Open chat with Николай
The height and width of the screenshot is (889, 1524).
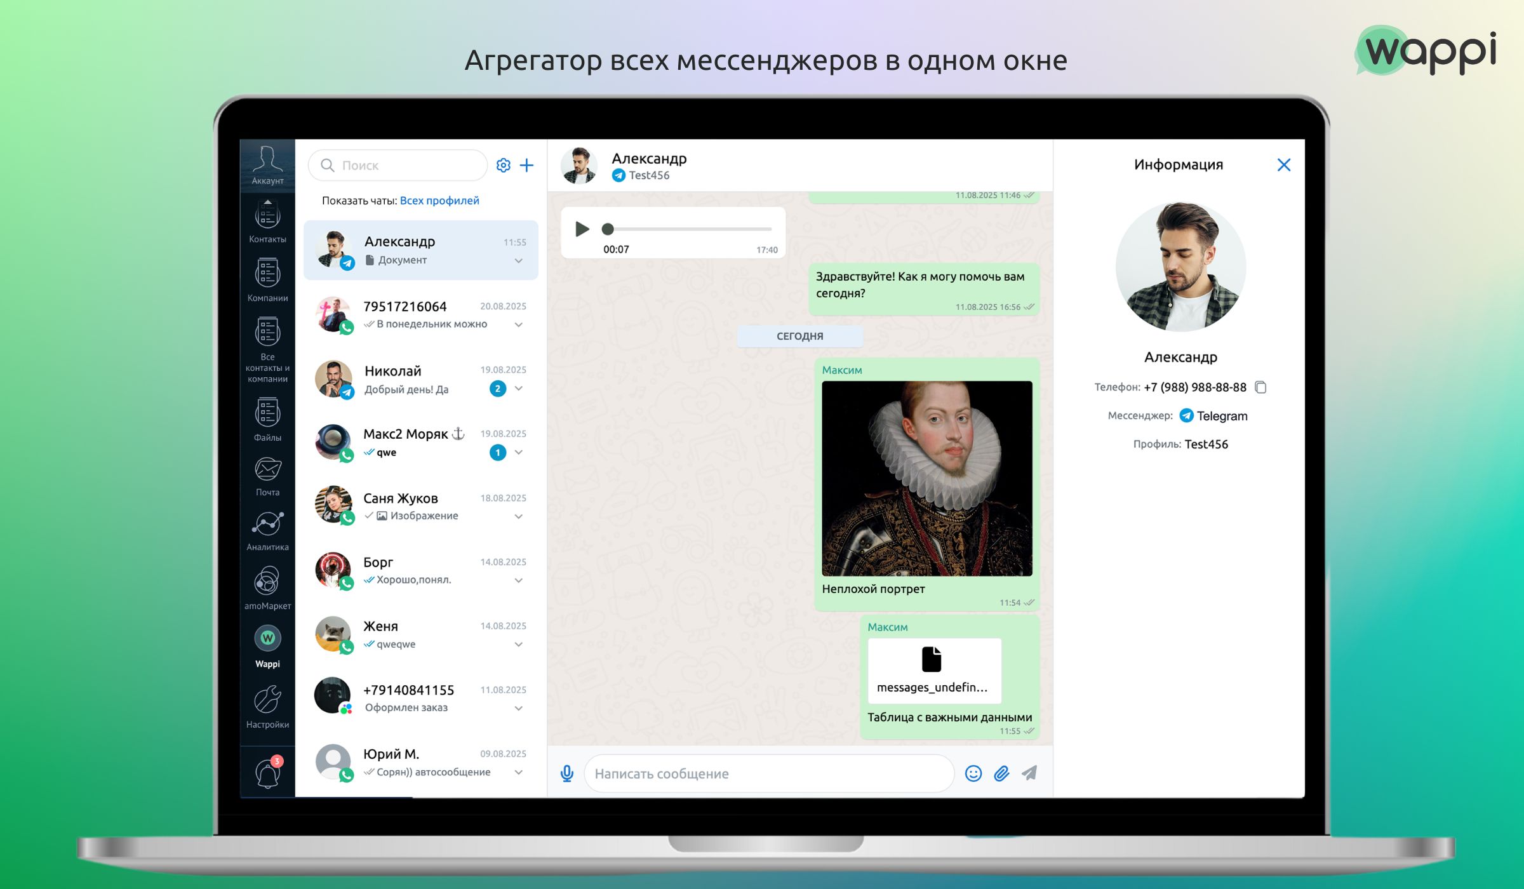tap(421, 378)
